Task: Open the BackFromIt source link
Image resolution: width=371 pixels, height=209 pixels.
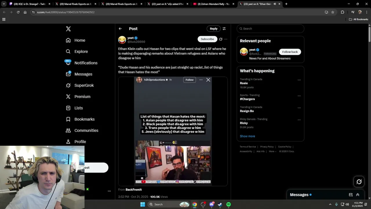Action: pos(134,190)
